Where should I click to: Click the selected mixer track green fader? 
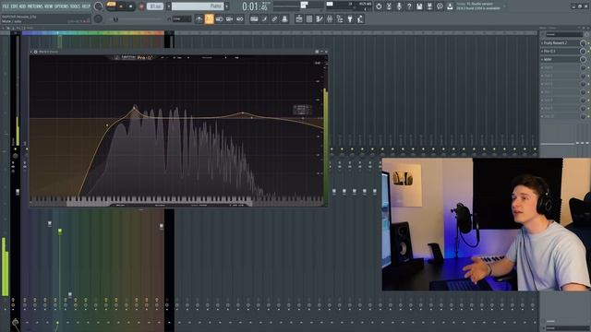point(60,231)
